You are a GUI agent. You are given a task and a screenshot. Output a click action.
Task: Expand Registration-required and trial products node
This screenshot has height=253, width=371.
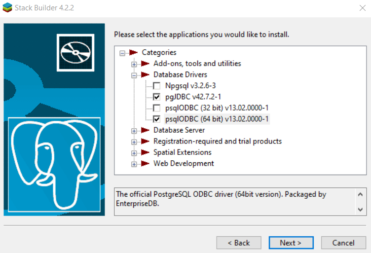point(134,142)
